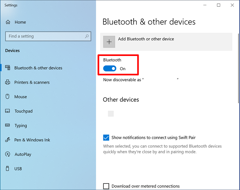Click Add Bluetooth or other device label

(x=146, y=39)
